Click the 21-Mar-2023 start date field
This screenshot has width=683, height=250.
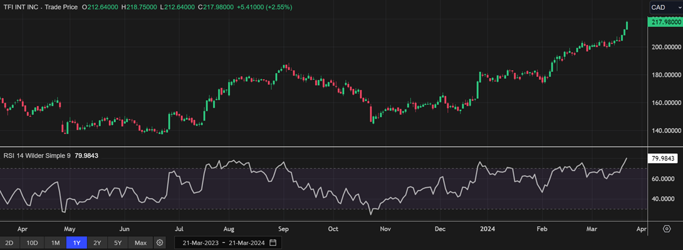click(x=201, y=242)
